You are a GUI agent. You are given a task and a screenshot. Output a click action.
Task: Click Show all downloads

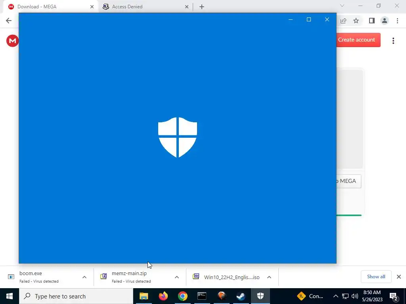376,277
